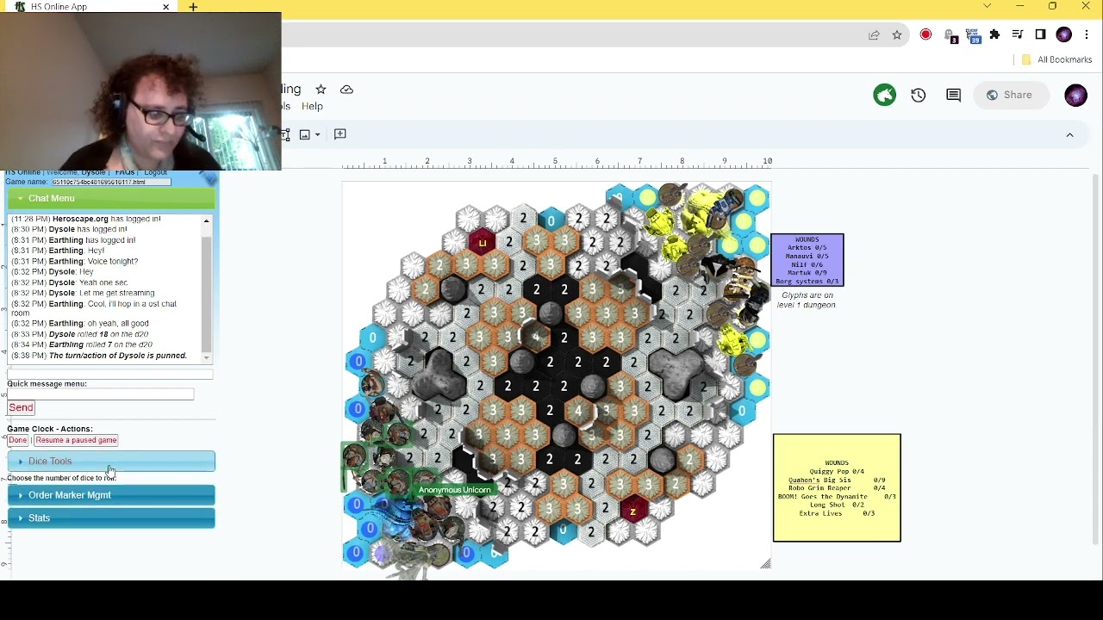Image resolution: width=1103 pixels, height=620 pixels.
Task: Click the green anonymous unicorn collaborator avatar
Action: tap(885, 95)
